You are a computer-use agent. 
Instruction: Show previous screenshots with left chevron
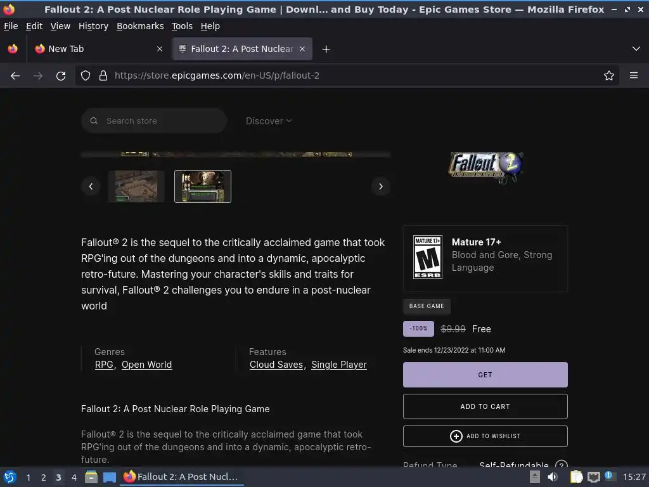tap(91, 186)
